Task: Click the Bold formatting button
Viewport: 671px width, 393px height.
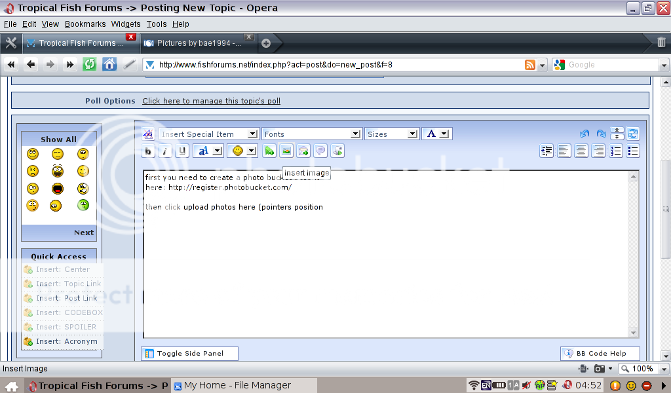Action: point(148,151)
